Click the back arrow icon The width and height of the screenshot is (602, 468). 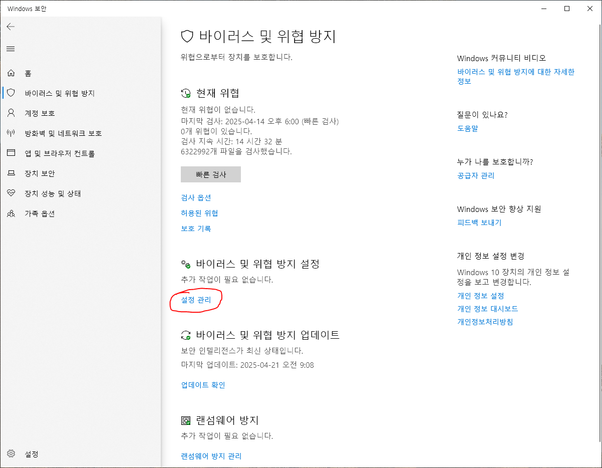11,27
